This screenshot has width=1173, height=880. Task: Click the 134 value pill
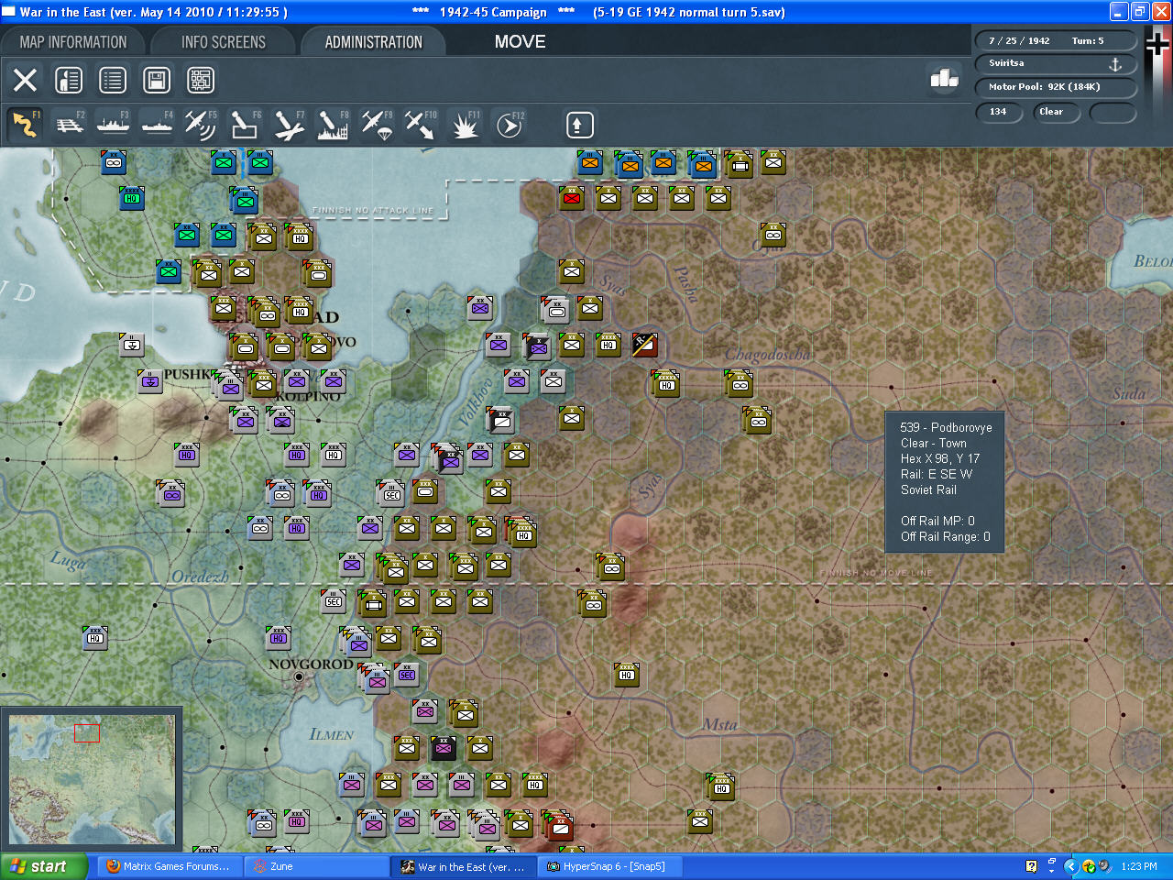pyautogui.click(x=999, y=112)
